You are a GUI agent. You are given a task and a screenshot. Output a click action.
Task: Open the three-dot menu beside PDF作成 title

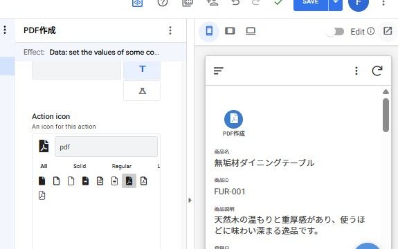point(170,30)
